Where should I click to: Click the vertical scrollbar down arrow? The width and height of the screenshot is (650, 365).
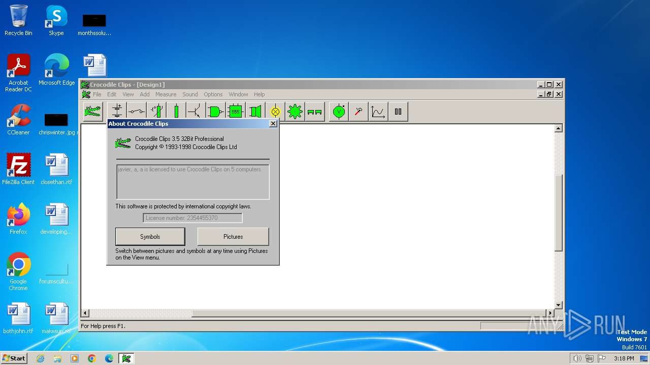[x=559, y=305]
